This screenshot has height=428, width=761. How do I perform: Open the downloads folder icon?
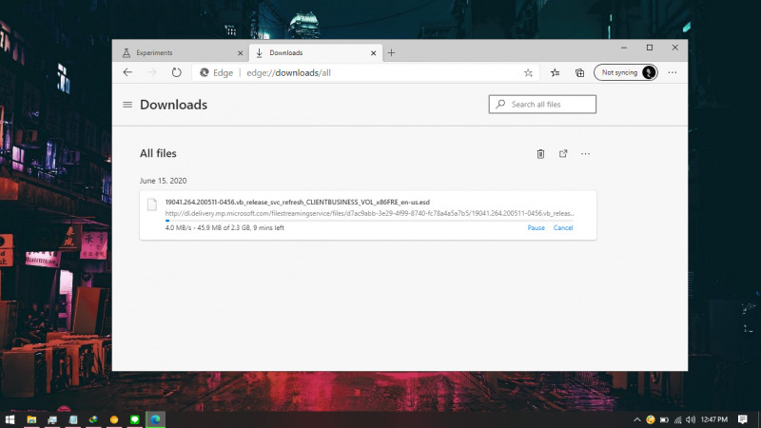[563, 154]
